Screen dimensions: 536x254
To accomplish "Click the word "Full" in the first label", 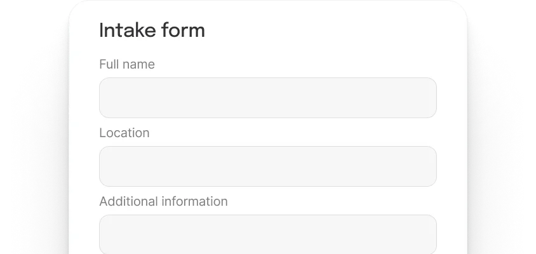I will 109,64.
